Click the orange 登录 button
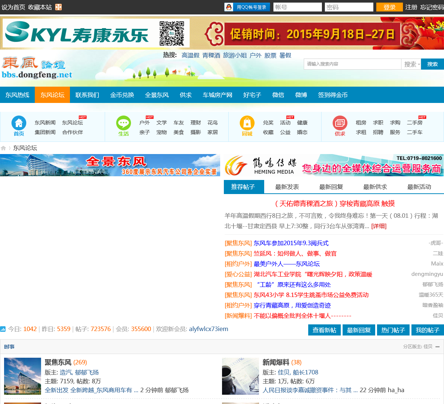The image size is (444, 404). [x=390, y=7]
